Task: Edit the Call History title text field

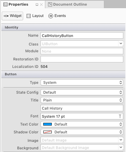Action: tap(82, 108)
